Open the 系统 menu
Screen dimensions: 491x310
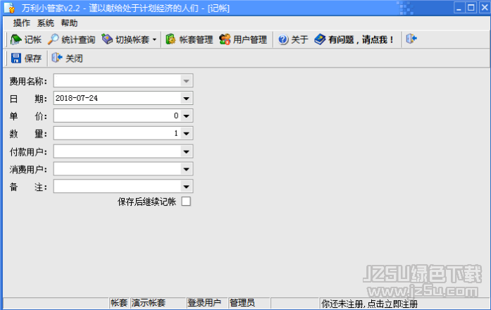coord(45,23)
